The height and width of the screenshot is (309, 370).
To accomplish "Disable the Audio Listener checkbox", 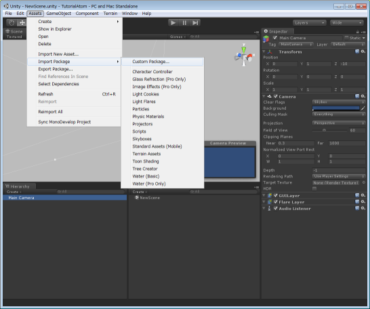I will point(276,208).
